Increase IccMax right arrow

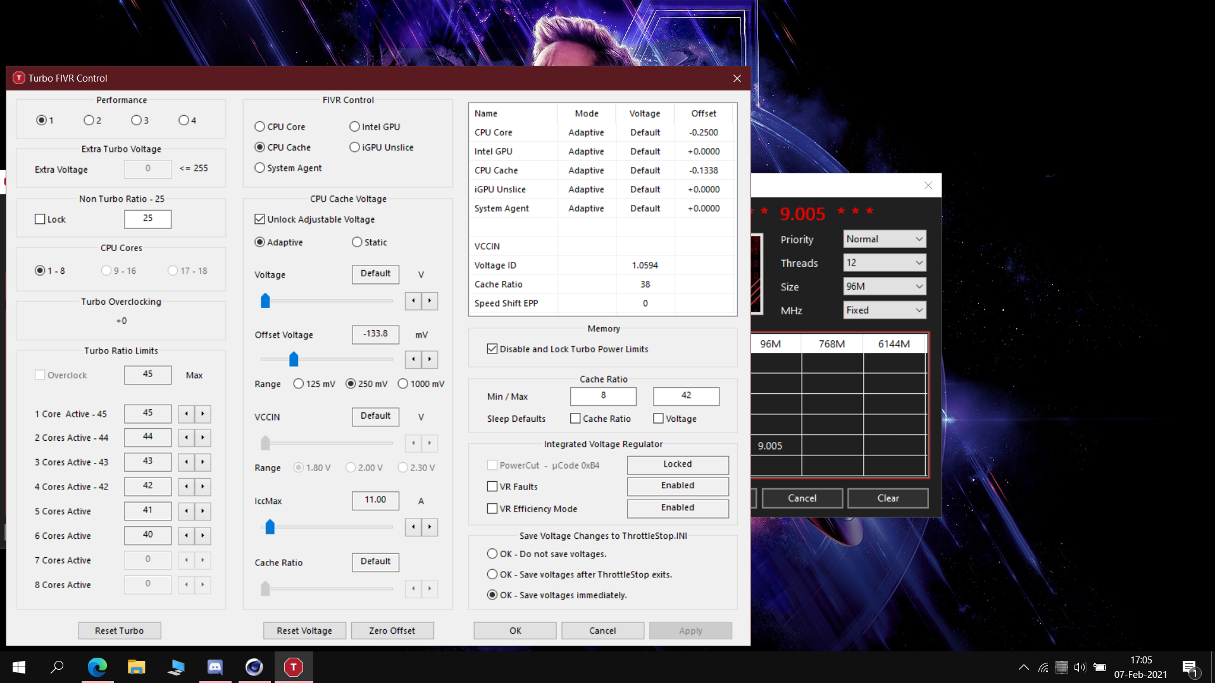tap(430, 527)
